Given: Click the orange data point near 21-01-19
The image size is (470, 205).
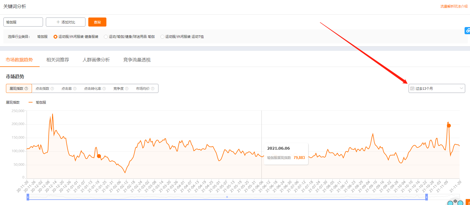Looking at the screenshot, I should pyautogui.click(x=99, y=156).
